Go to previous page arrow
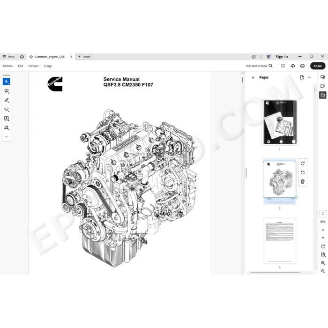This screenshot has height=328, width=328. click(323, 230)
